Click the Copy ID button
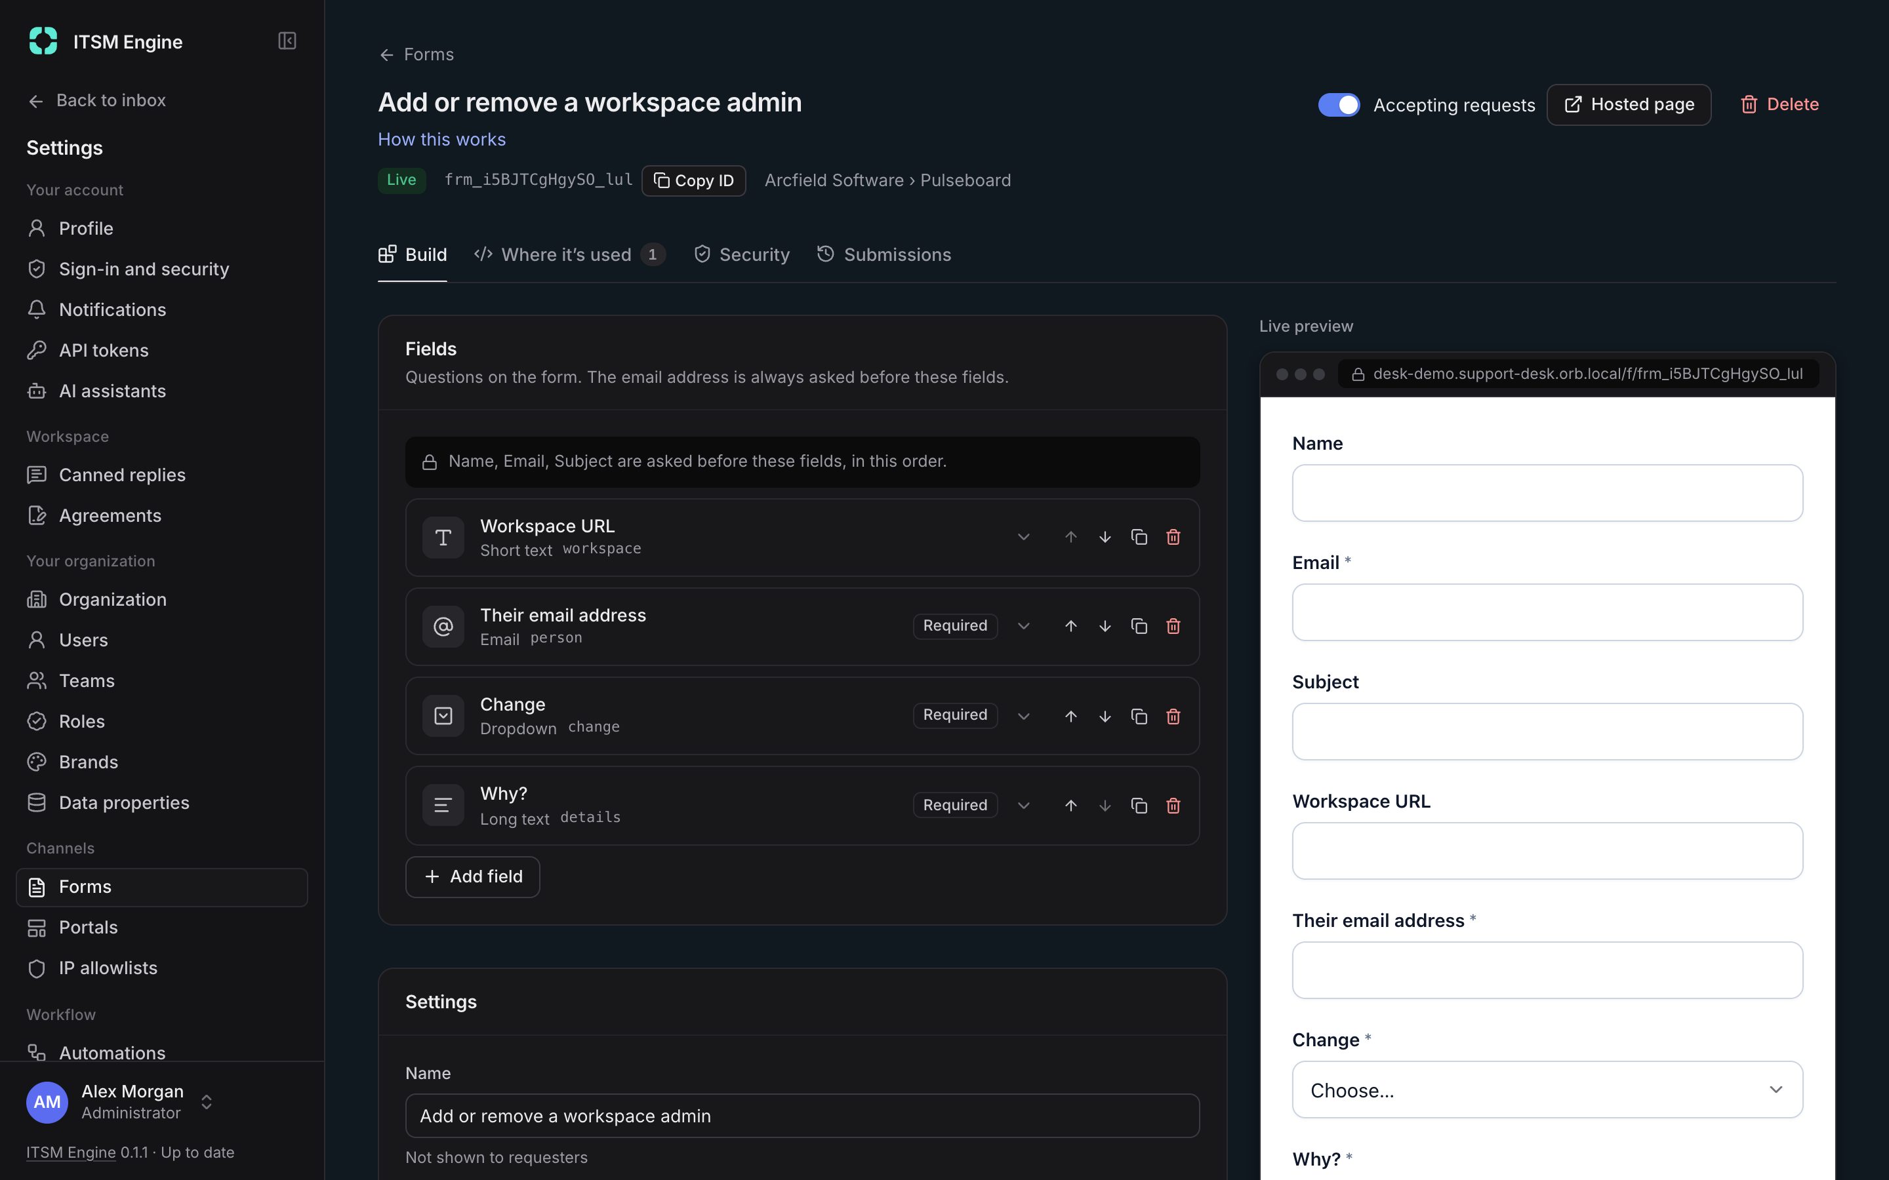Image resolution: width=1889 pixels, height=1180 pixels. click(x=693, y=180)
